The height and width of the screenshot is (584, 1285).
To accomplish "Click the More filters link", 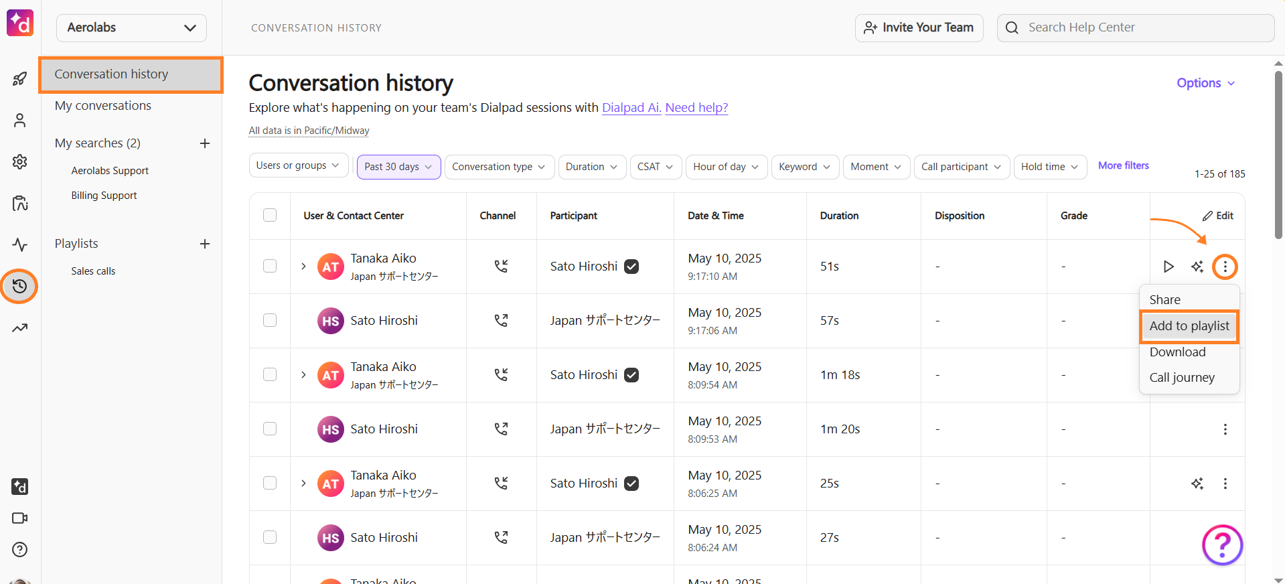I will click(x=1123, y=165).
